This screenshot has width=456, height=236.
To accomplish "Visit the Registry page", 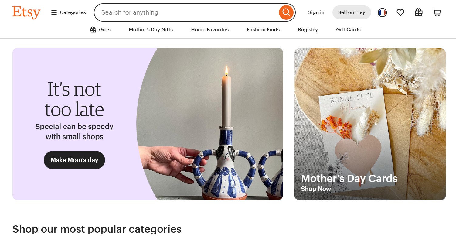I will click(x=308, y=29).
